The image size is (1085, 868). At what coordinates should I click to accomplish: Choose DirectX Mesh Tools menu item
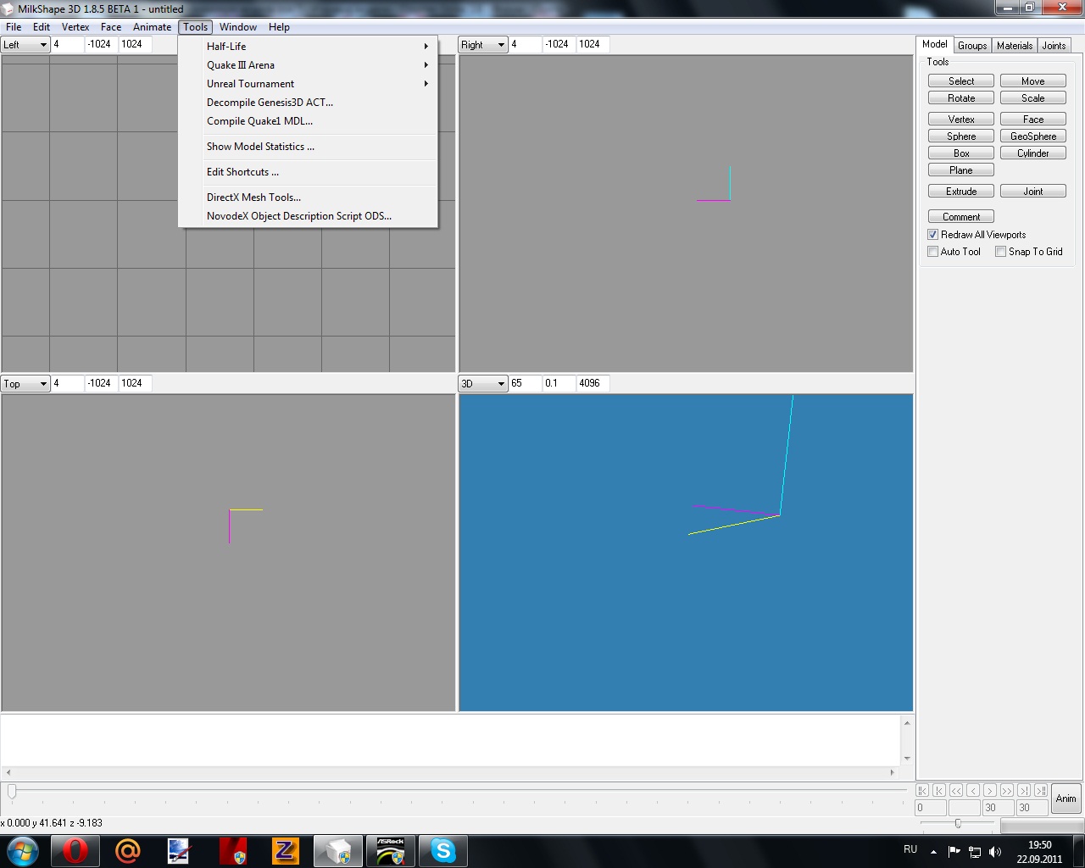pyautogui.click(x=309, y=198)
